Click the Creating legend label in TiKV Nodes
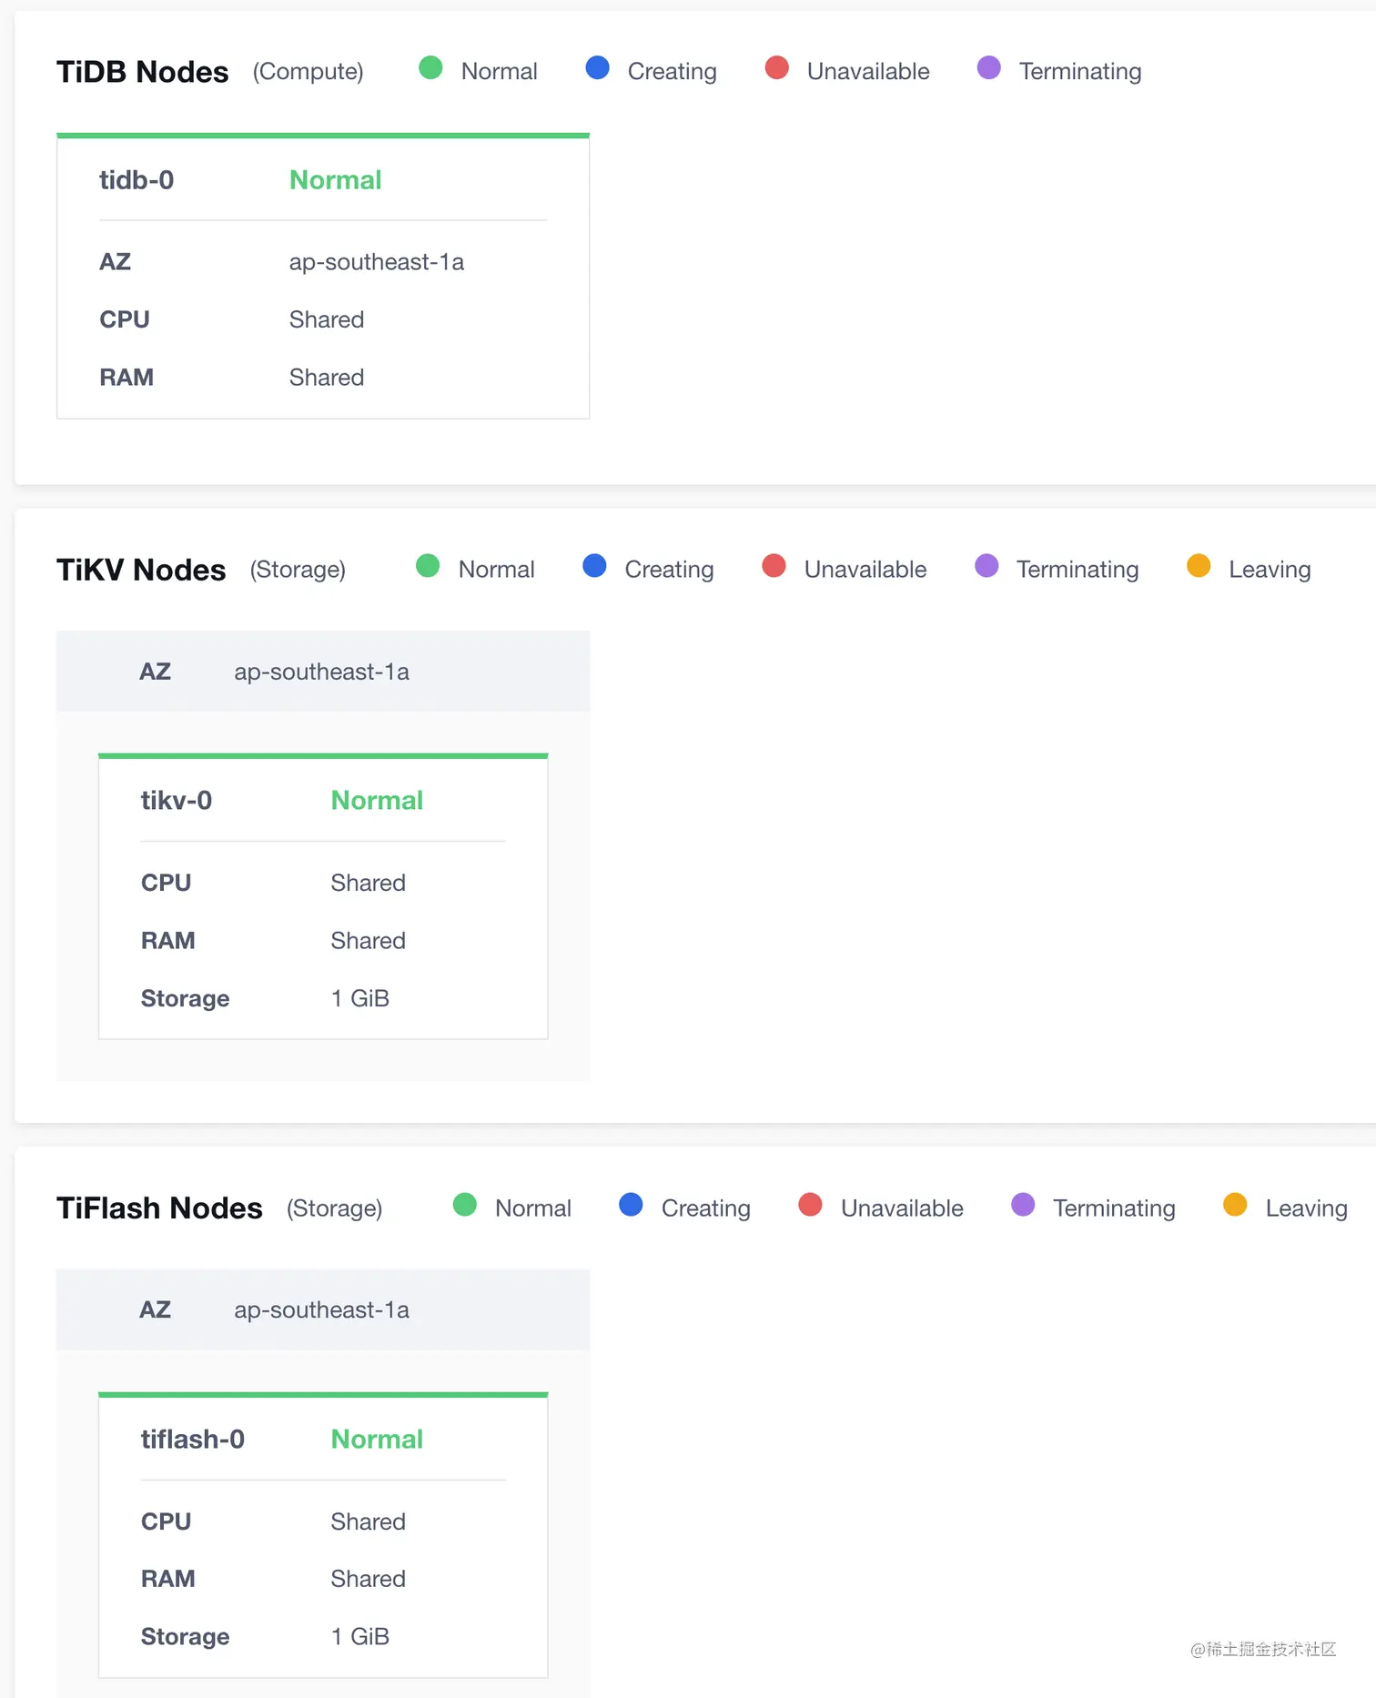This screenshot has width=1376, height=1698. click(669, 570)
